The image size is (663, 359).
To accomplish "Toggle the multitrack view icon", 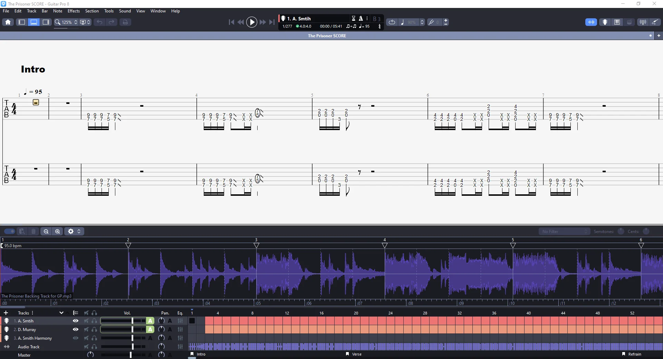I will pos(76,313).
